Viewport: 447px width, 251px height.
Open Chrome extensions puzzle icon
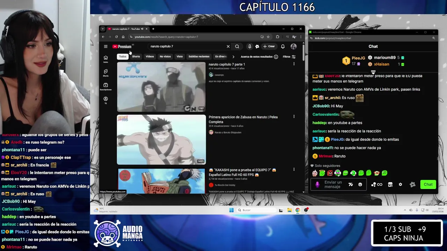click(278, 37)
